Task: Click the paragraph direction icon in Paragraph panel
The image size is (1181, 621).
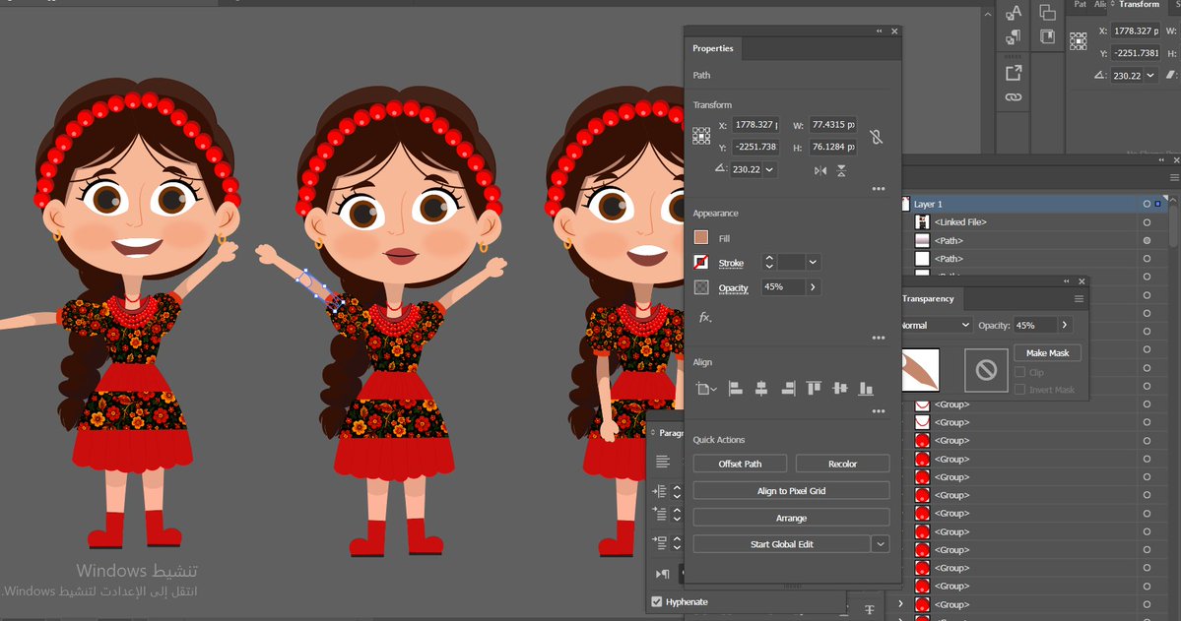Action: pos(662,574)
